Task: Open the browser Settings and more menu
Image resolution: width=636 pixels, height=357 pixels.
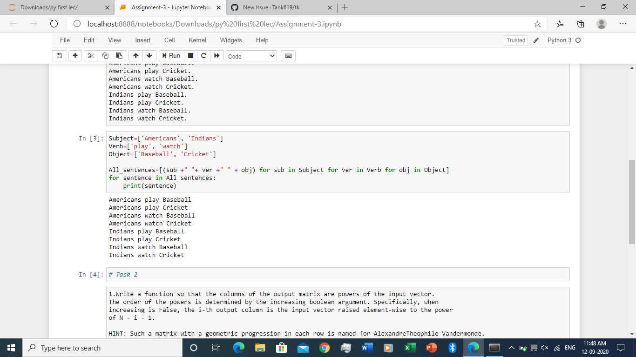Action: (623, 24)
